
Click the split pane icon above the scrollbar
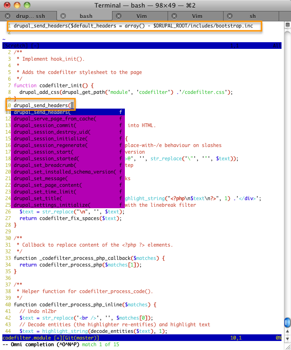pos(288,25)
